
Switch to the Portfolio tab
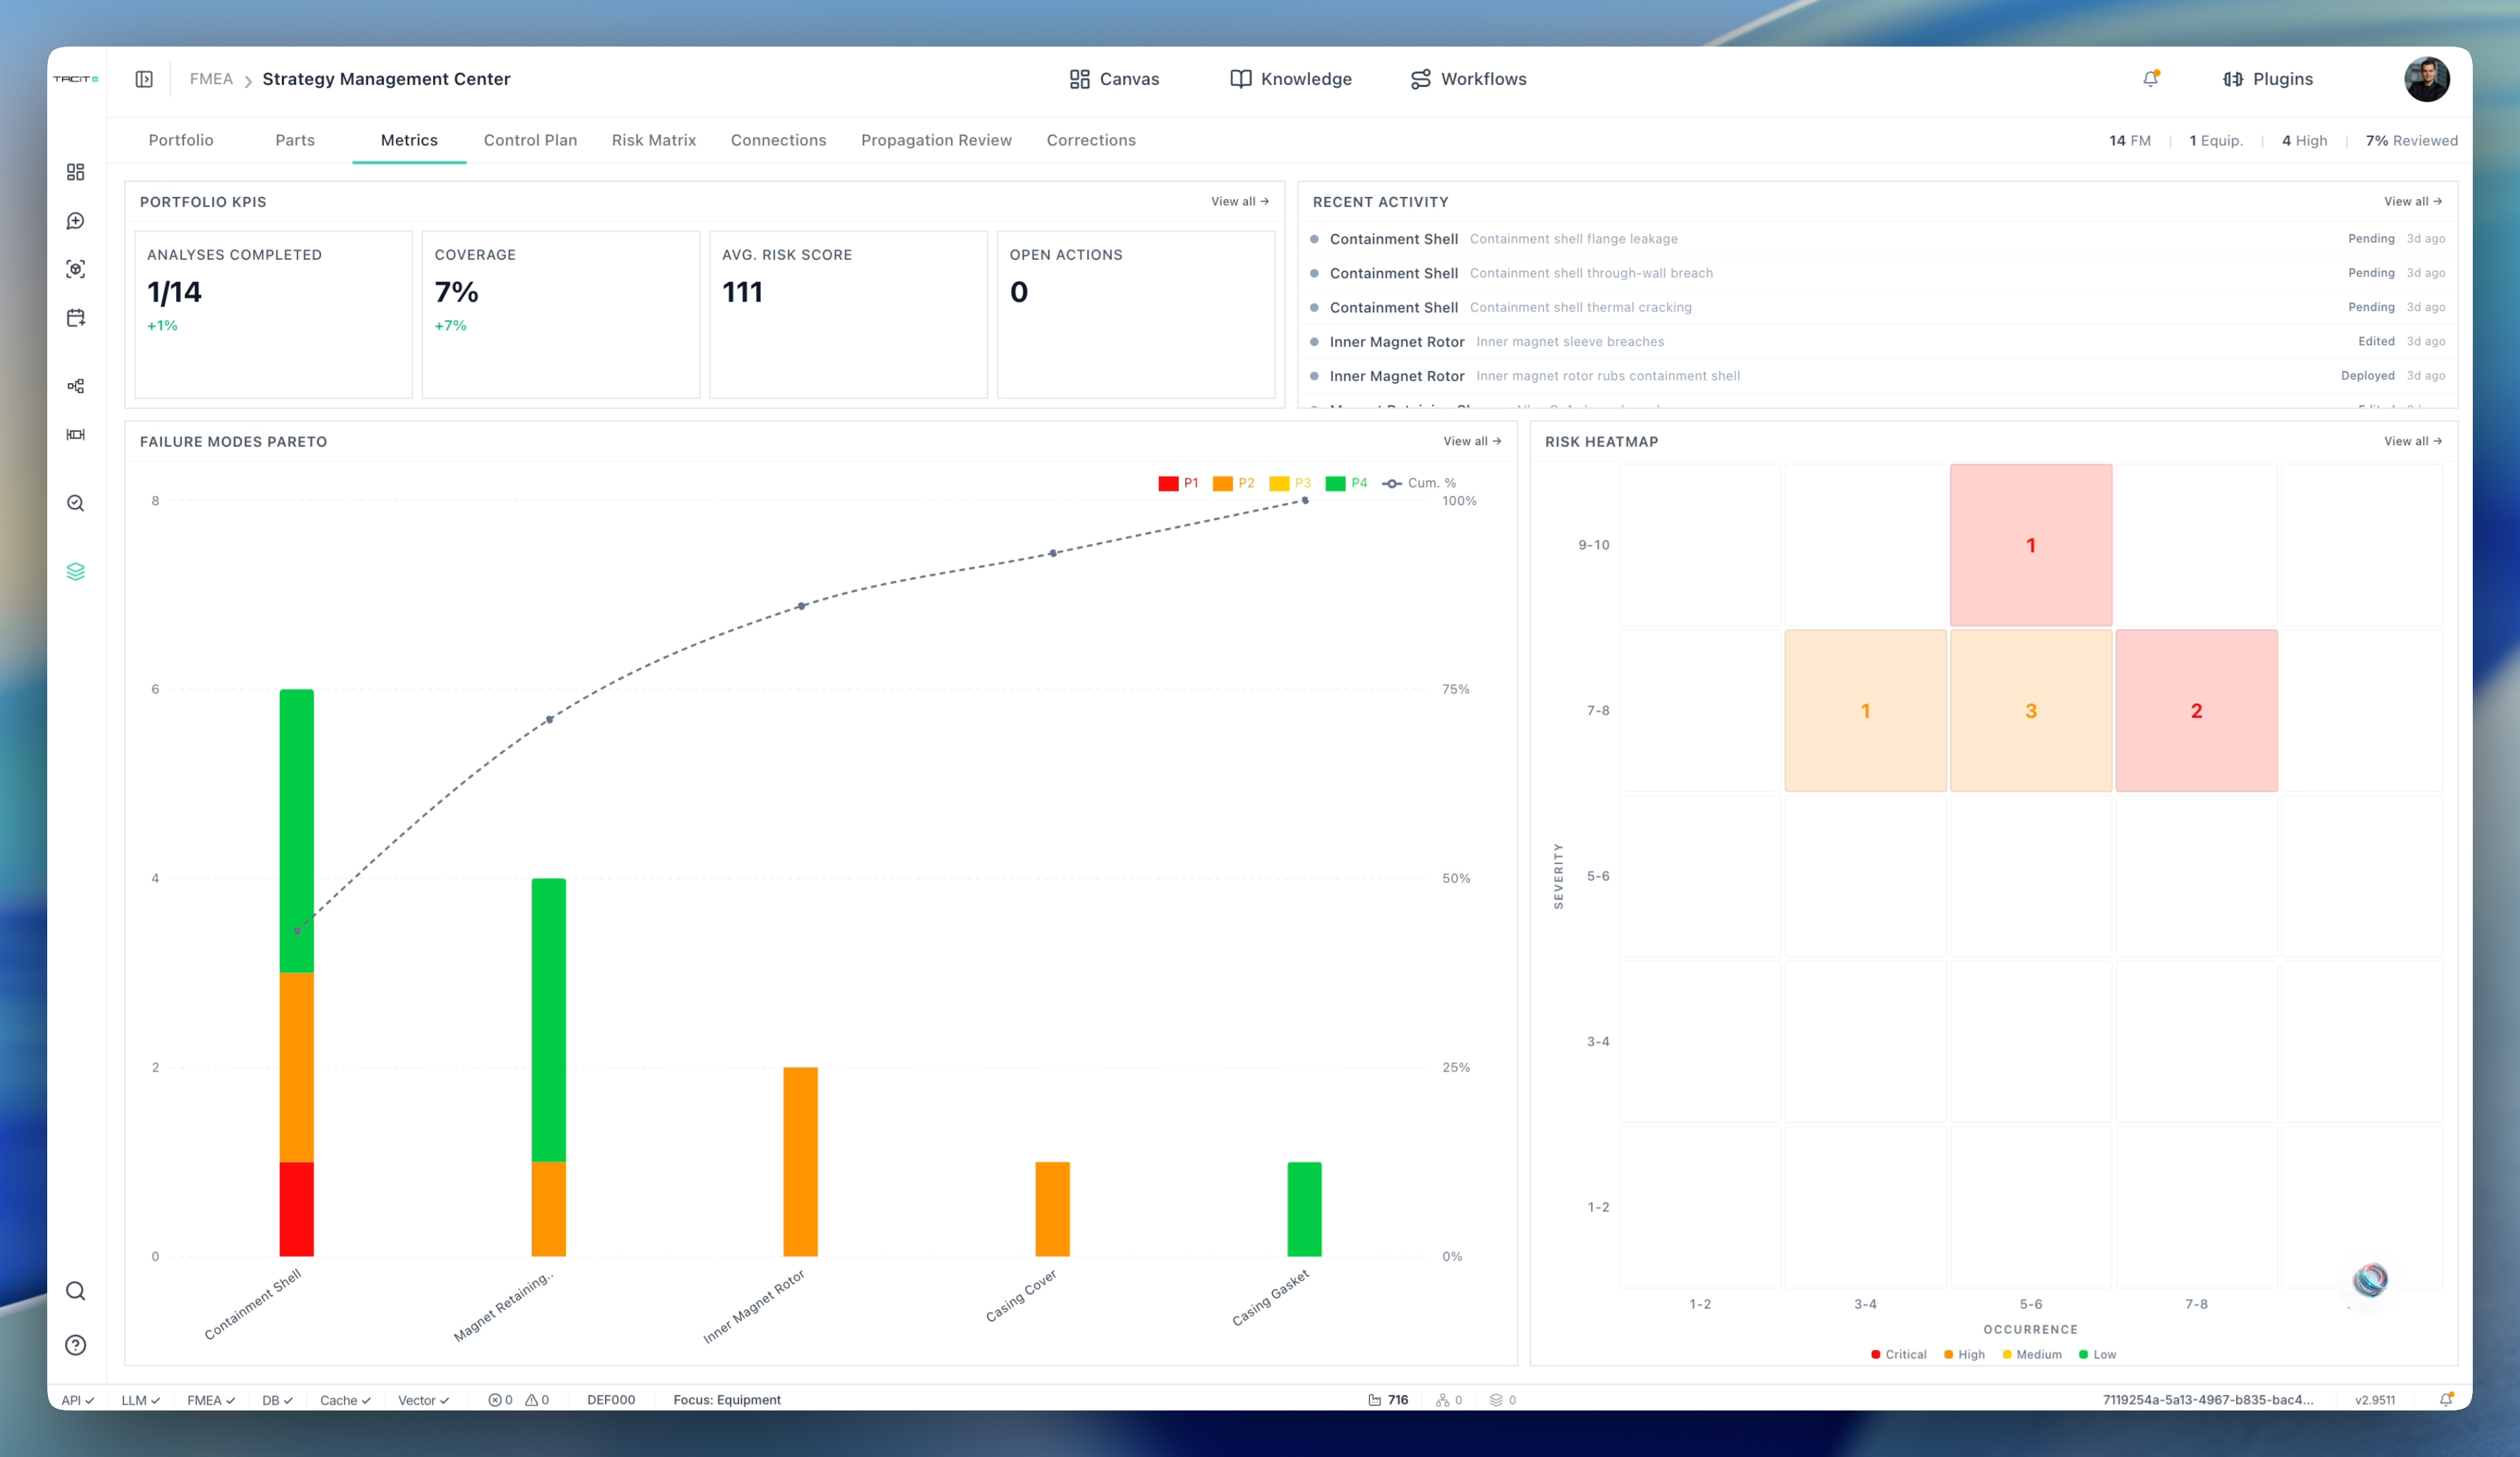pos(181,140)
